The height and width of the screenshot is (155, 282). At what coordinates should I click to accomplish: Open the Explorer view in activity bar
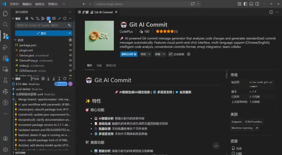click(x=5, y=14)
